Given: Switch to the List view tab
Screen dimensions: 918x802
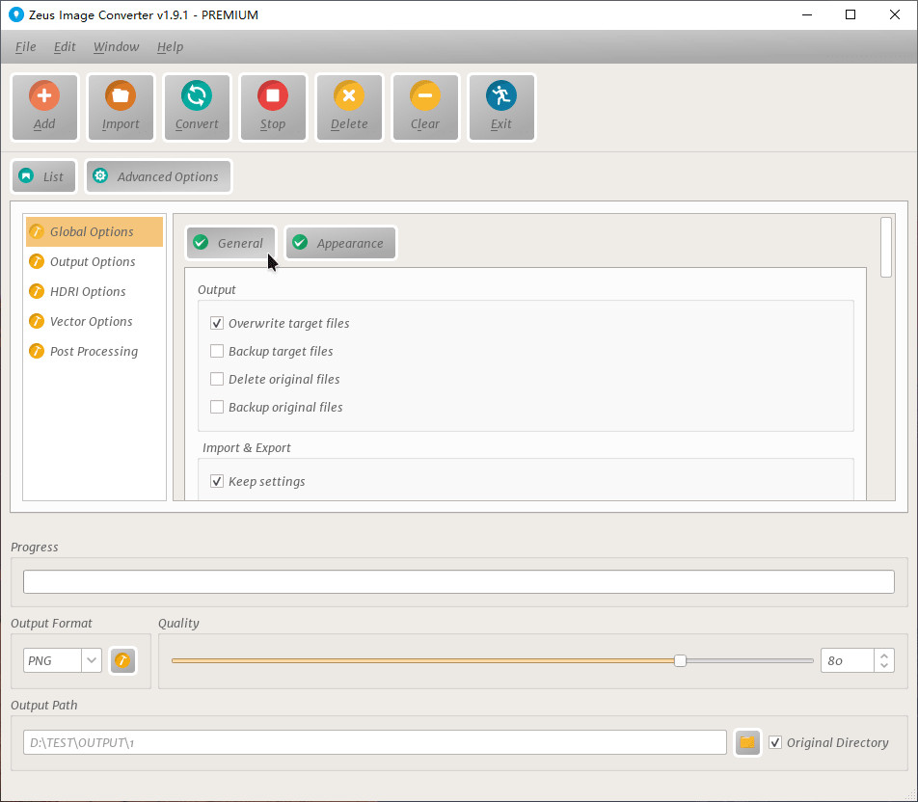Looking at the screenshot, I should coord(44,176).
